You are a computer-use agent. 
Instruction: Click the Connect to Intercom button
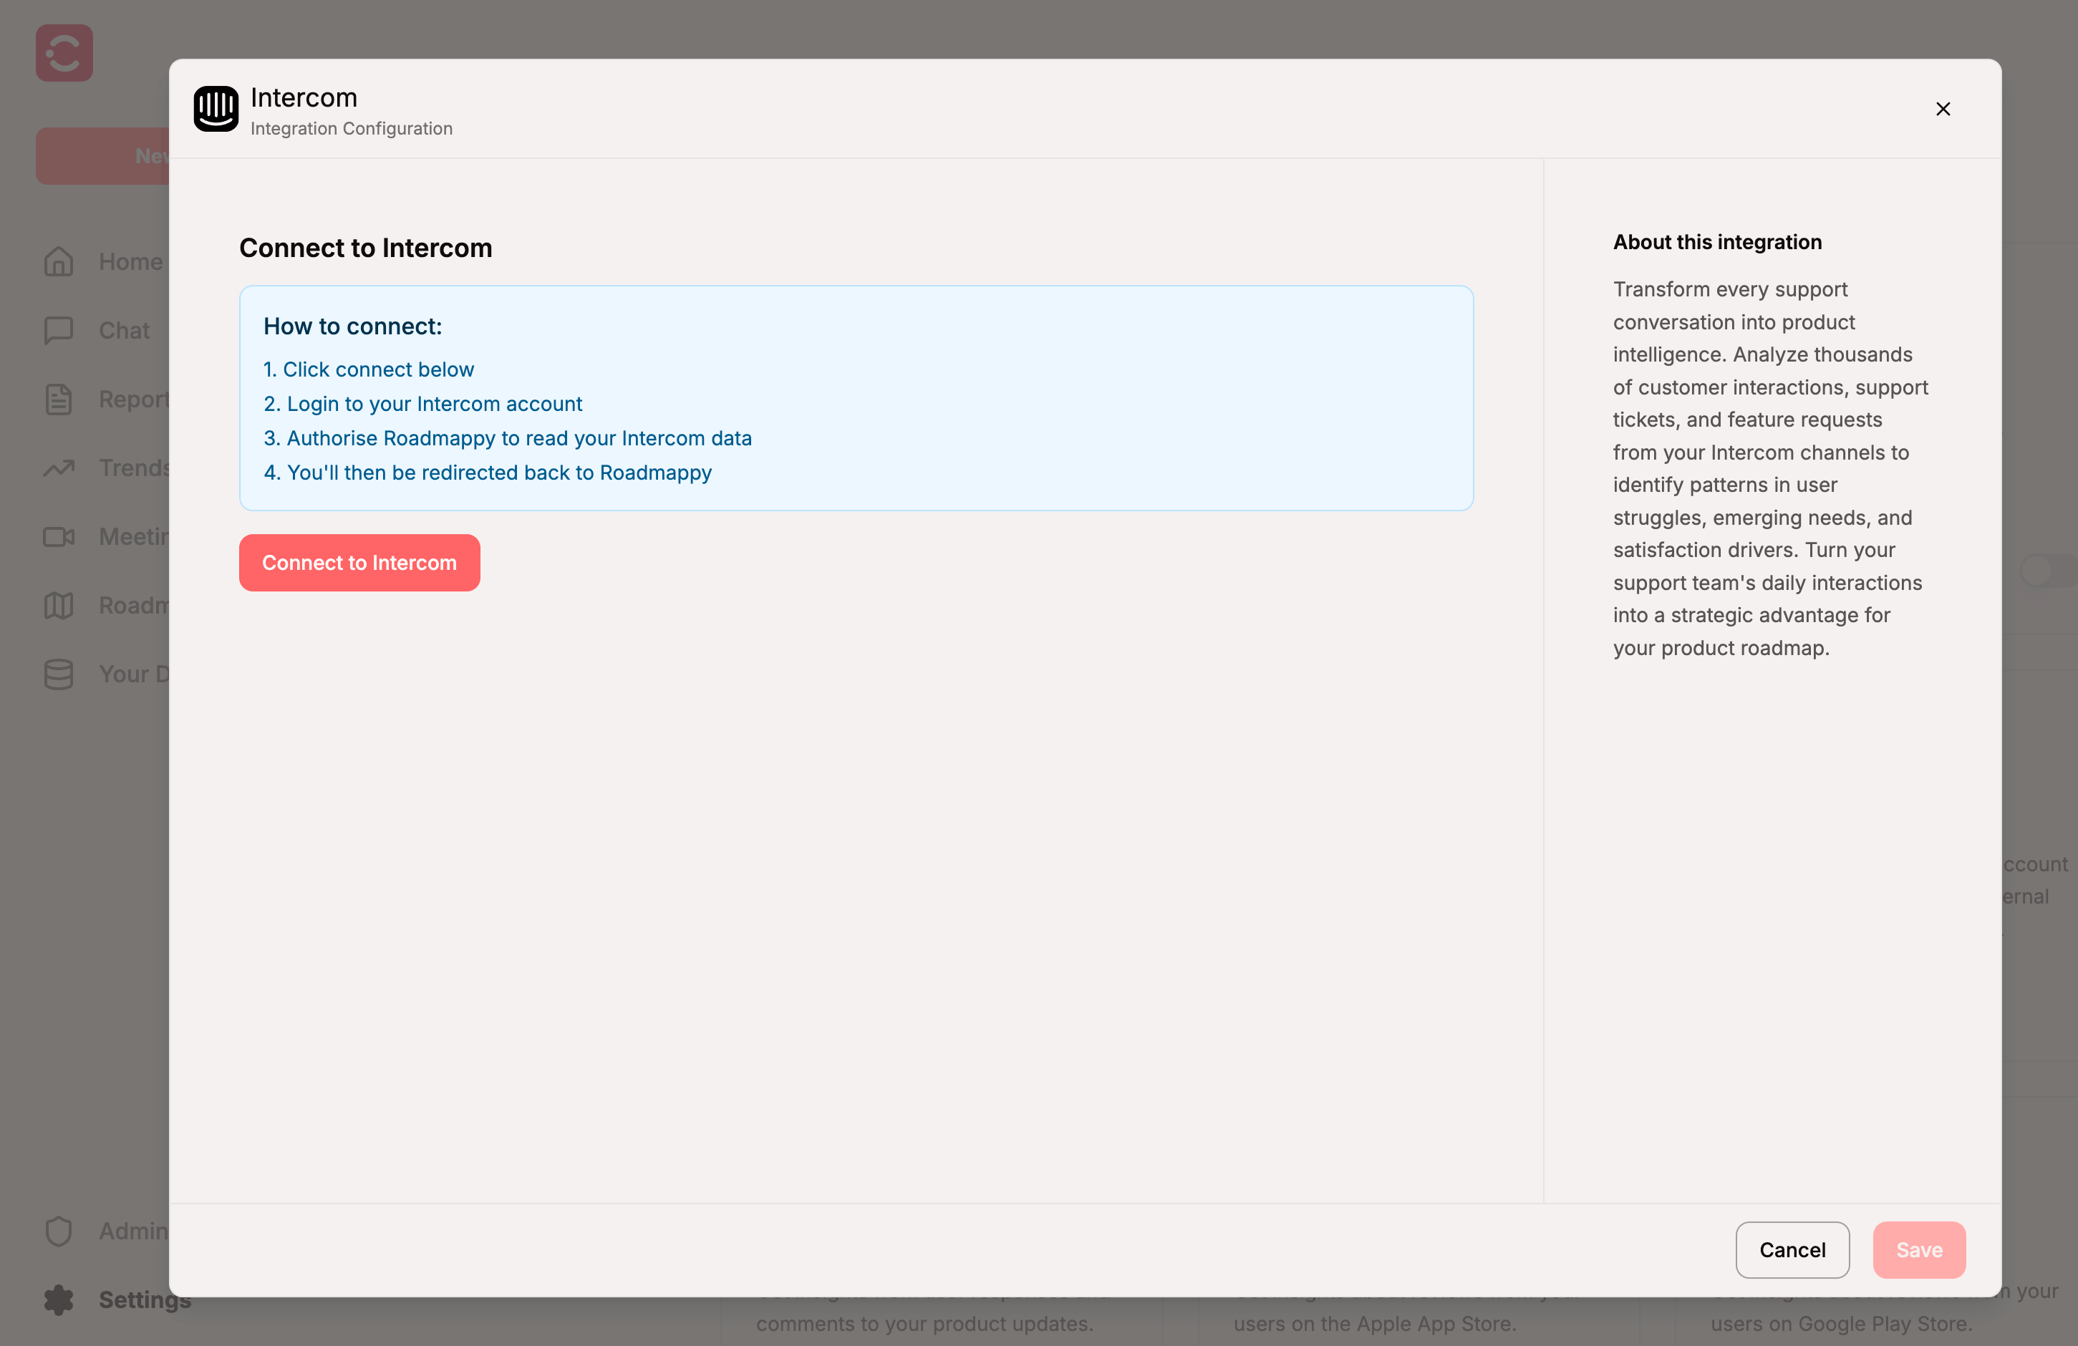(x=359, y=562)
